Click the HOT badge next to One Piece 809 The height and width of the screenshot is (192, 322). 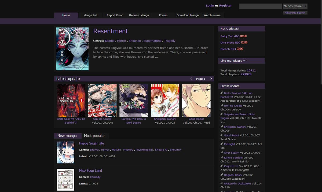coord(244,42)
